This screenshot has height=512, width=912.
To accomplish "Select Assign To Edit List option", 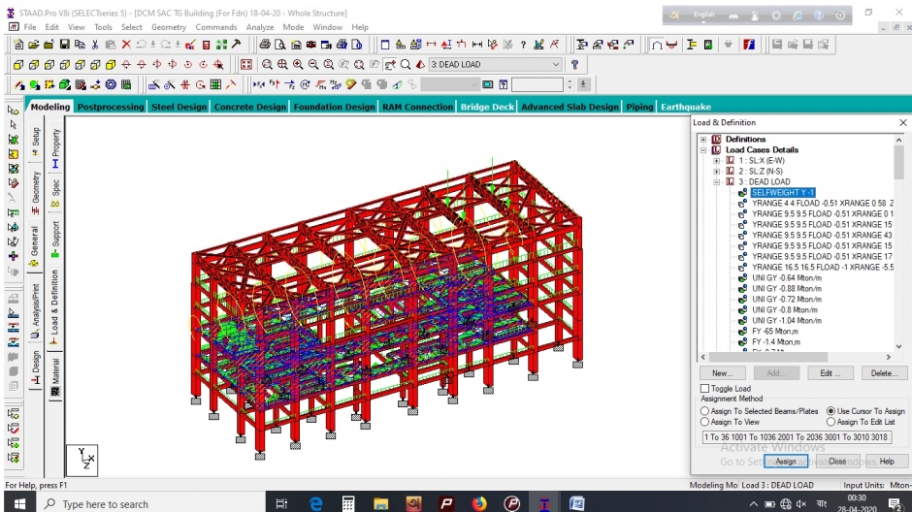I will [831, 422].
